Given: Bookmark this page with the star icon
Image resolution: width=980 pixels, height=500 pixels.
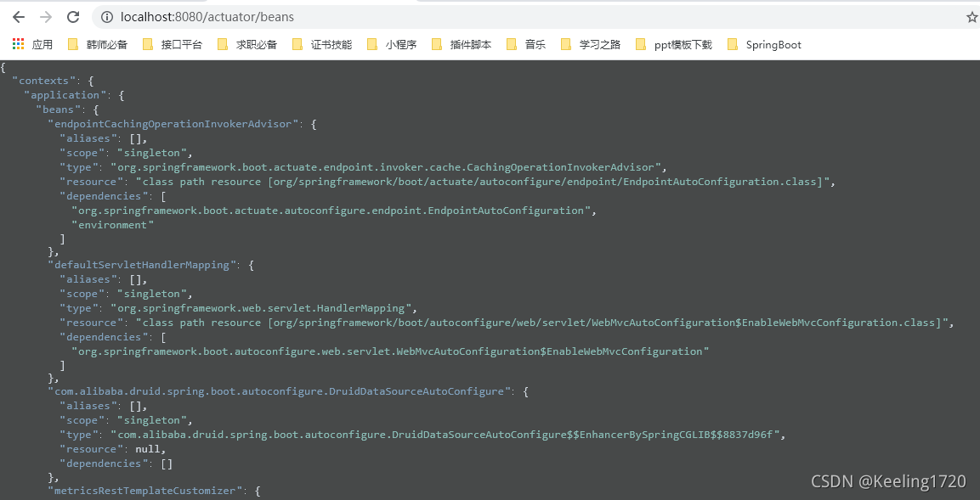Looking at the screenshot, I should 972,18.
